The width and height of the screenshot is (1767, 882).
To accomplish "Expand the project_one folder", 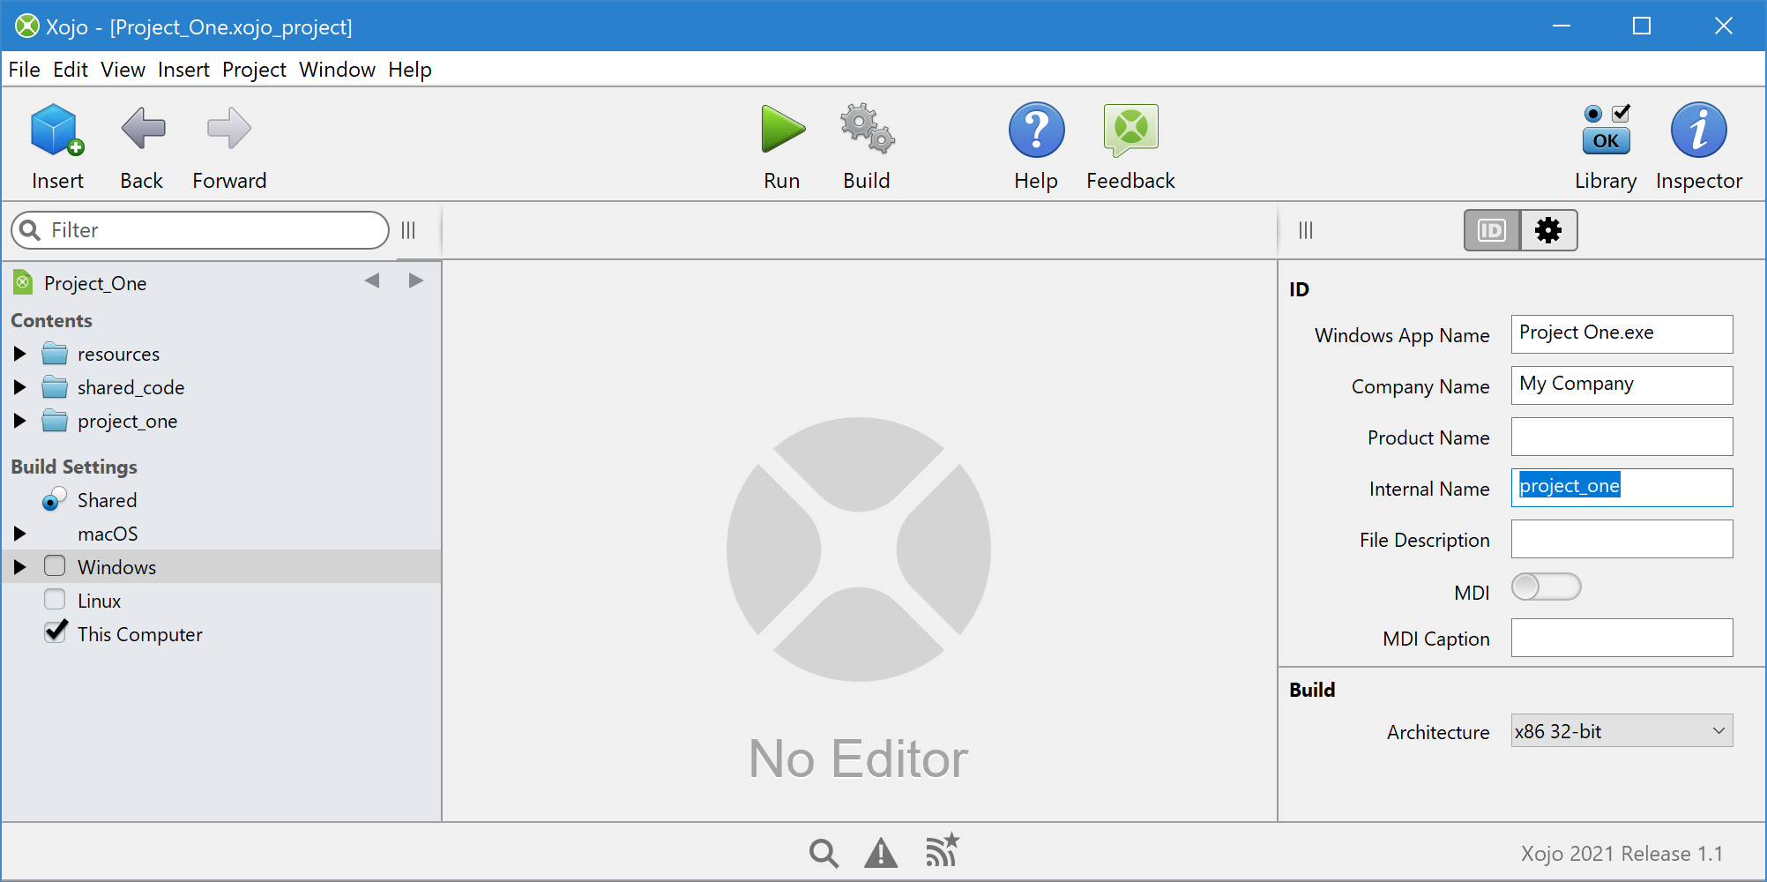I will [19, 421].
